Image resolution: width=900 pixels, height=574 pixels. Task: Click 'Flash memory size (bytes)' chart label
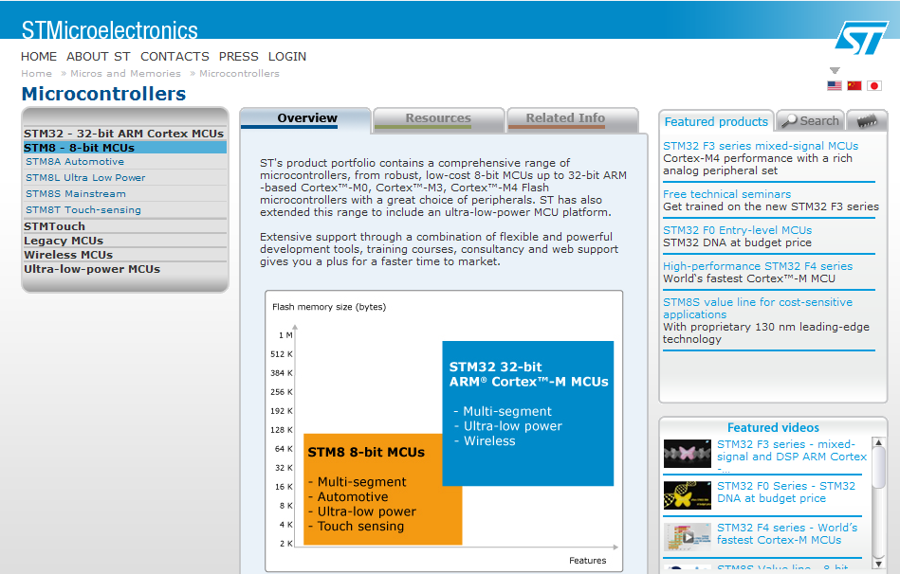pos(329,307)
